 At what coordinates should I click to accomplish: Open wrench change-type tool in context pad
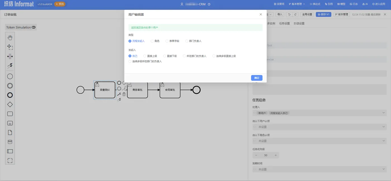[x=119, y=94]
